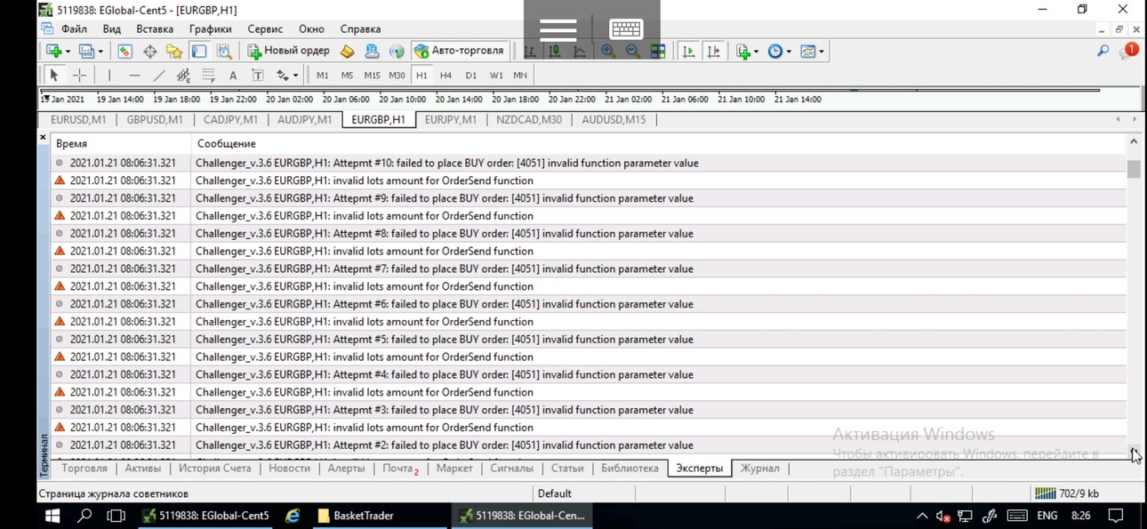Viewport: 1147px width, 529px height.
Task: Select the text label T tool
Action: click(x=258, y=76)
